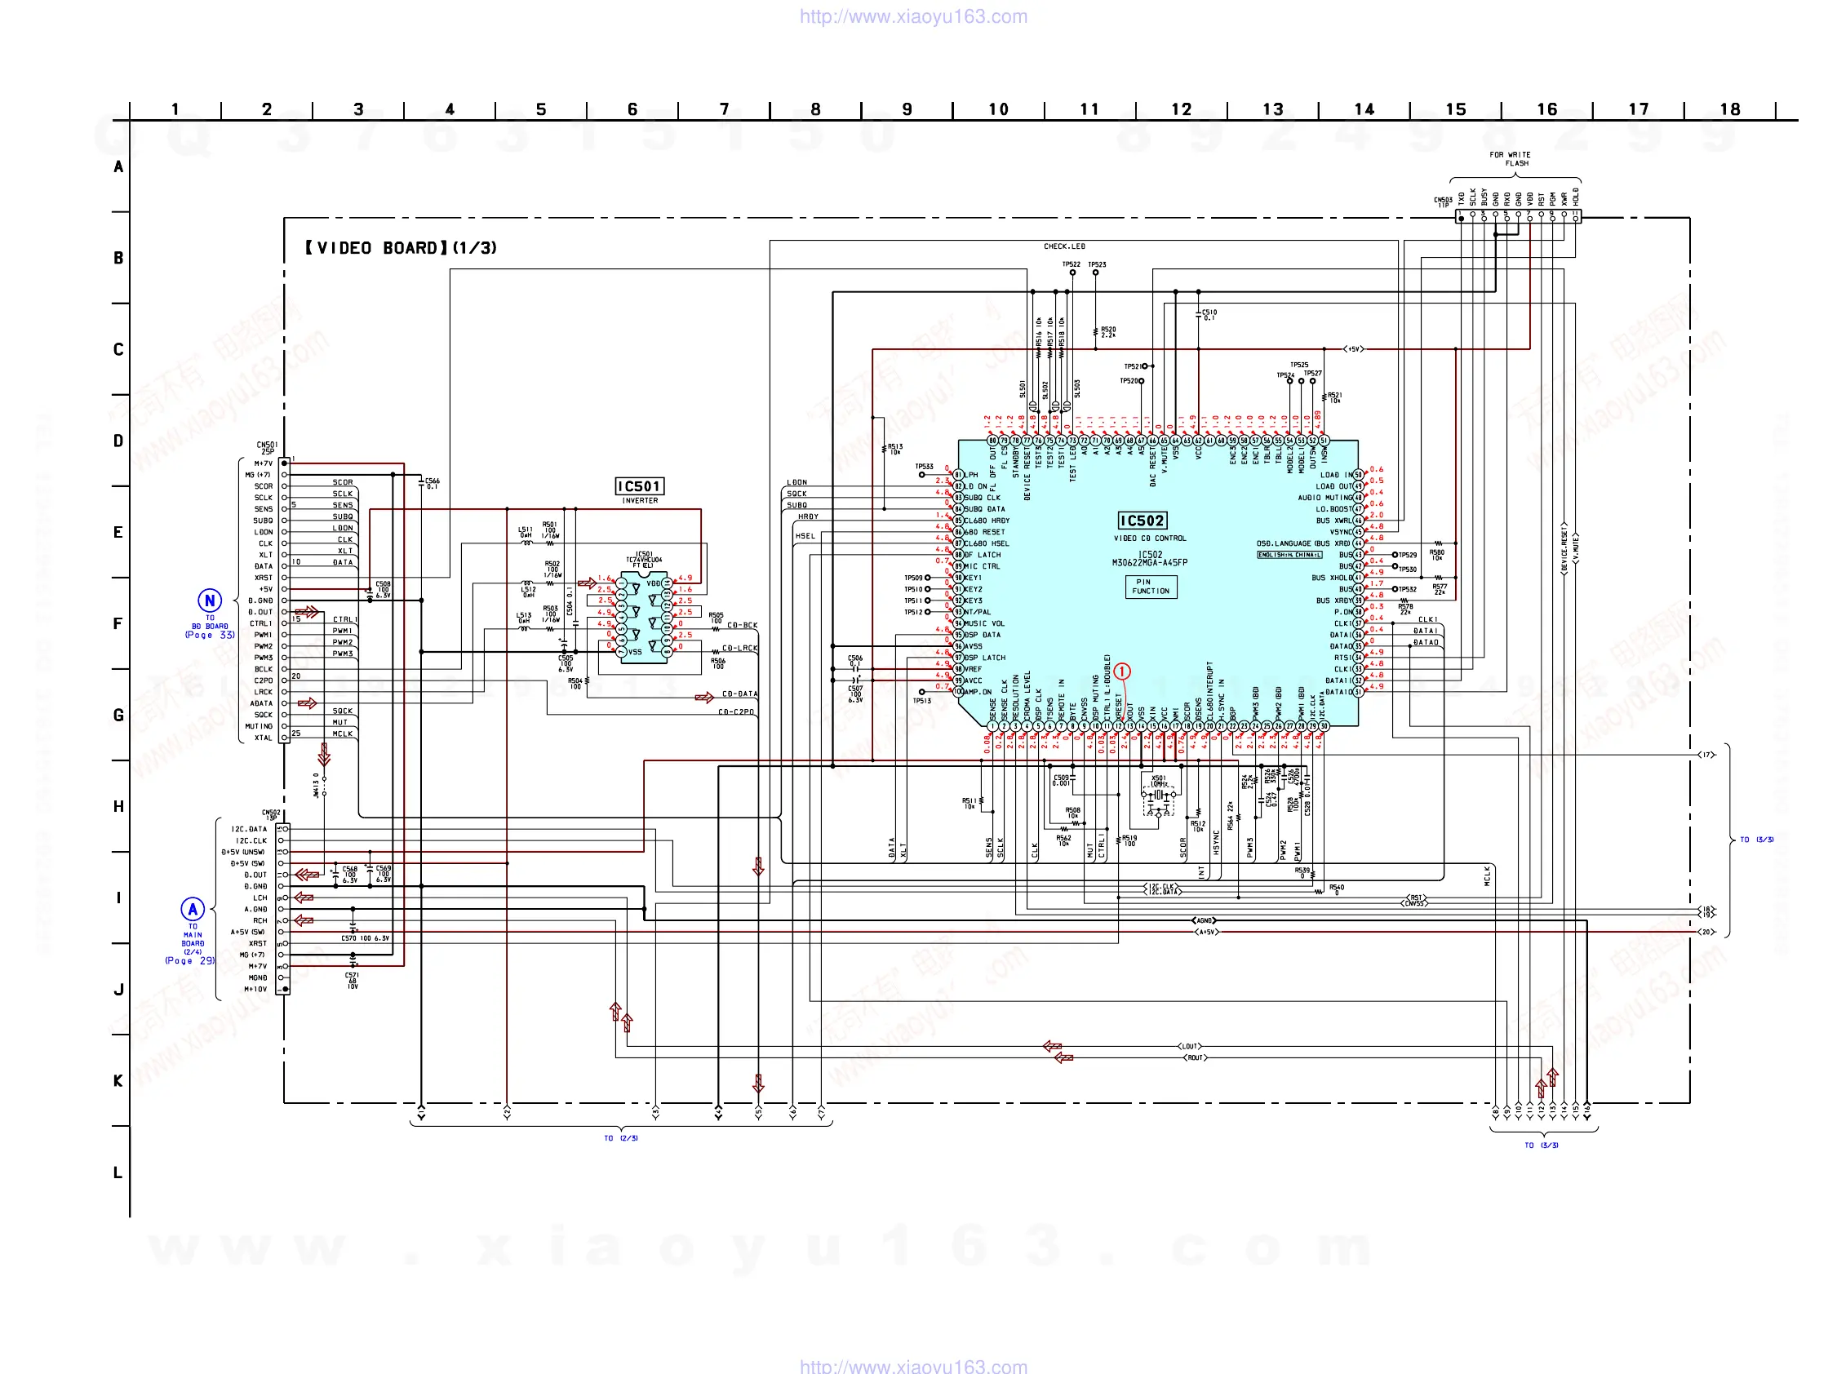Click the TO (2/3) label at bottom
Image resolution: width=1828 pixels, height=1374 pixels.
[621, 1138]
